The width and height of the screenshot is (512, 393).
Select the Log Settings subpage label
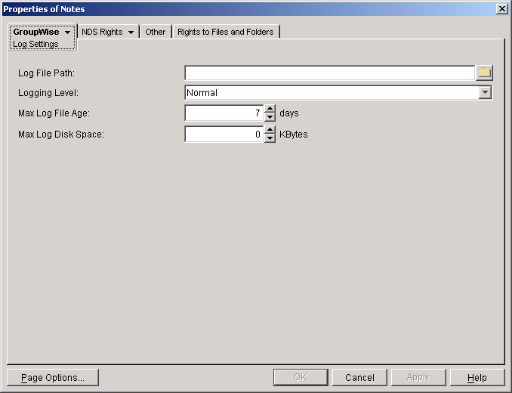(x=35, y=44)
